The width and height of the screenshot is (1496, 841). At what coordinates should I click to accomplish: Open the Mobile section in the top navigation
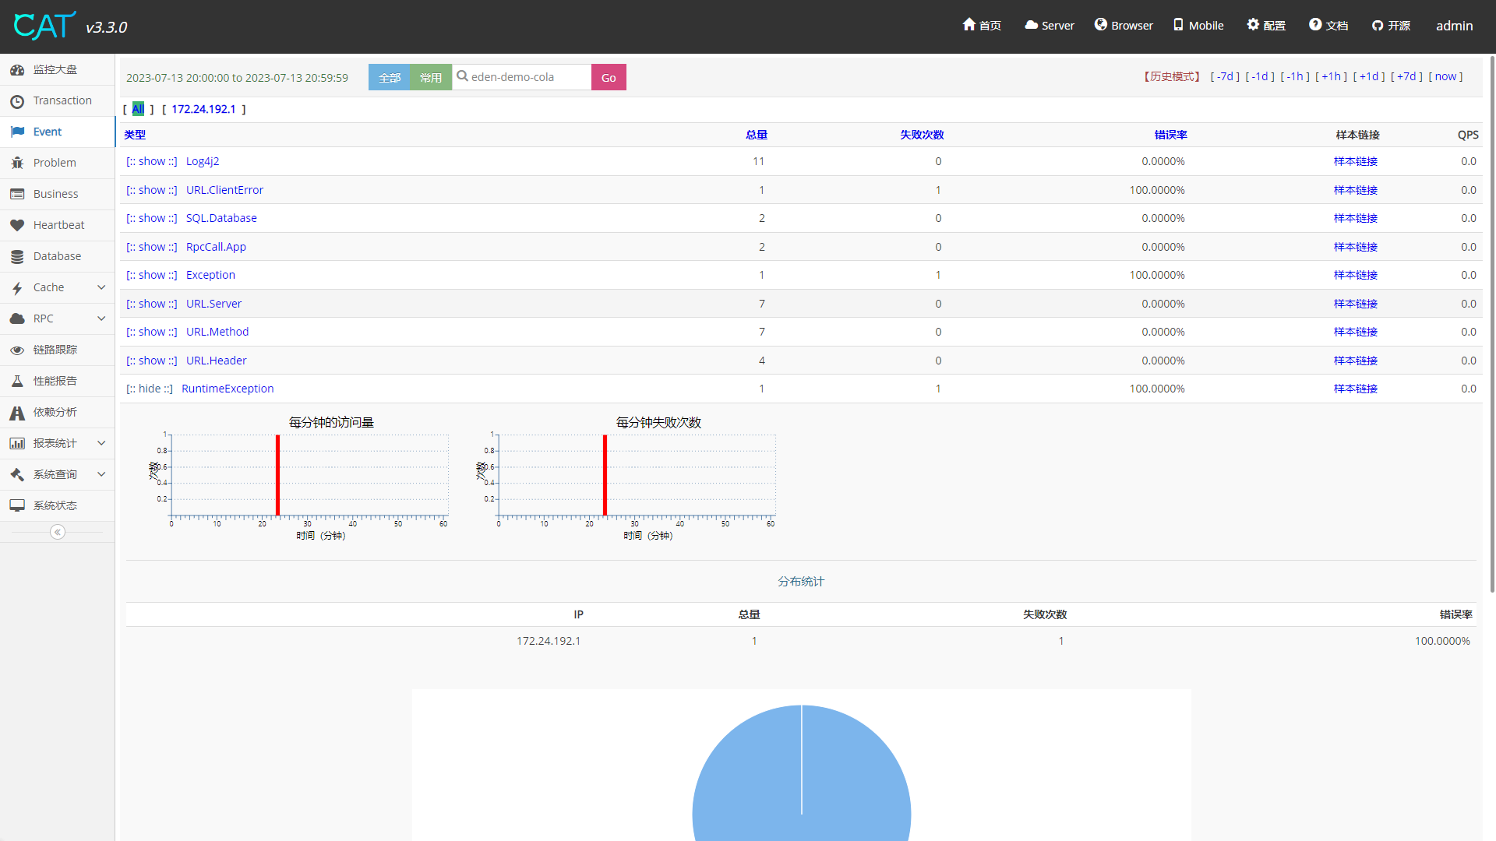point(1198,26)
